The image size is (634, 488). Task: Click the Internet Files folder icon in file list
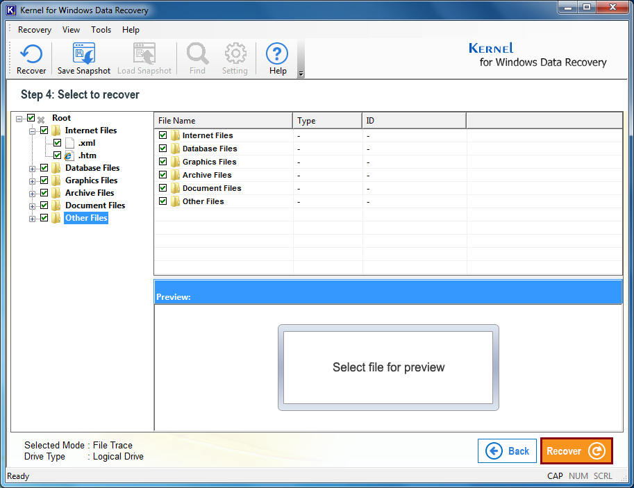pyautogui.click(x=175, y=135)
